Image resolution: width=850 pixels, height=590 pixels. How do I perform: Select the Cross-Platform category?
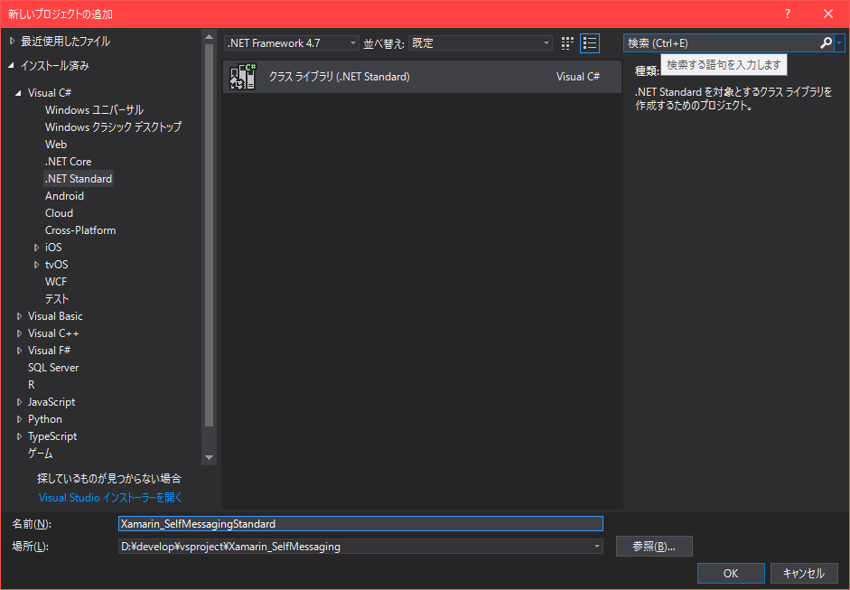click(x=80, y=229)
